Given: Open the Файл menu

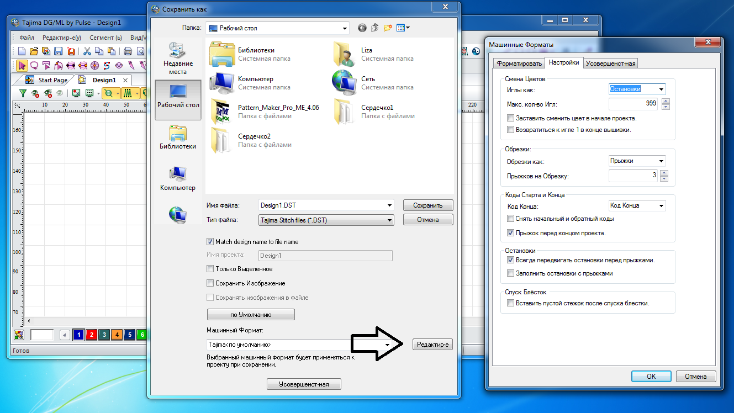Looking at the screenshot, I should click(x=27, y=38).
